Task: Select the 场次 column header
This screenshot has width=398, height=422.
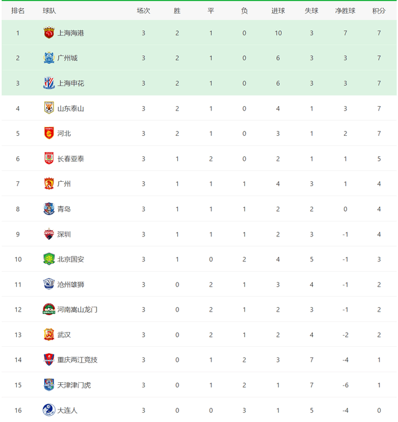Action: pyautogui.click(x=144, y=11)
